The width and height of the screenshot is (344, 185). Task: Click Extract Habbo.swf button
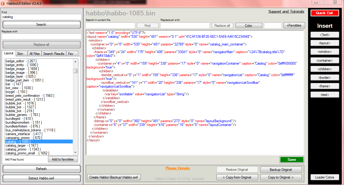click(x=42, y=179)
